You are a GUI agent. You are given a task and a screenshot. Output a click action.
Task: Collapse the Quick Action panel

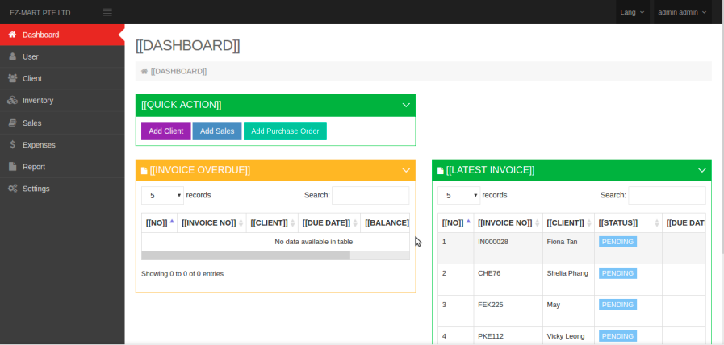406,105
